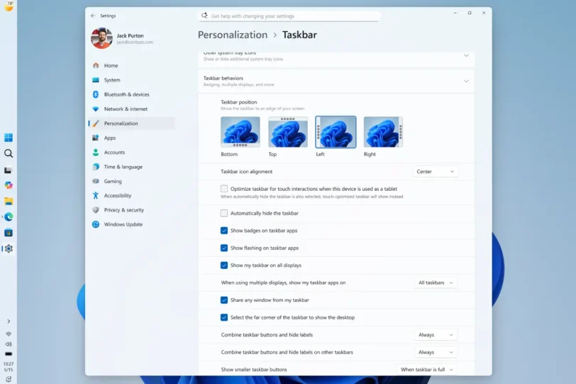Toggle Select the far corner to show desktop
This screenshot has width=576, height=384.
(x=224, y=317)
